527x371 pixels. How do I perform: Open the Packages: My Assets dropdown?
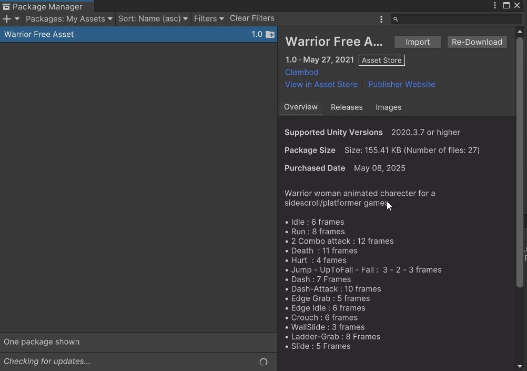69,19
